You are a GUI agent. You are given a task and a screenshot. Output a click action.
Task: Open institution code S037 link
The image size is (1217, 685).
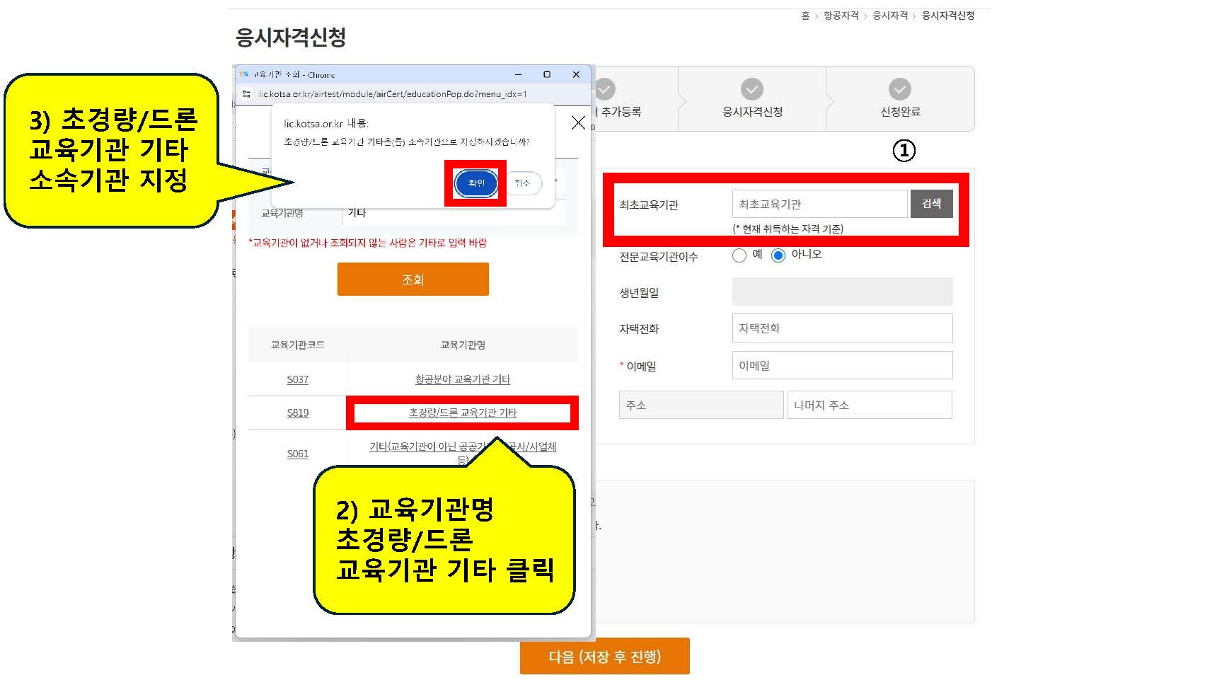pyautogui.click(x=298, y=379)
